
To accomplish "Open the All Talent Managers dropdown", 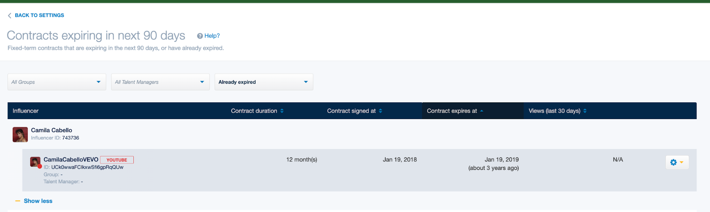I will 160,82.
